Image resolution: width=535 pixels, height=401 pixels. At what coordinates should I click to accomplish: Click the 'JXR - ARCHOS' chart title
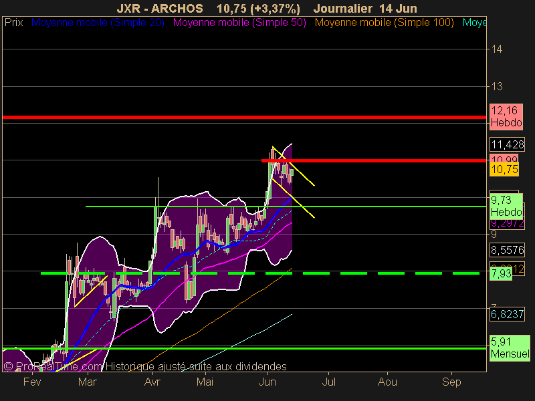(160, 8)
